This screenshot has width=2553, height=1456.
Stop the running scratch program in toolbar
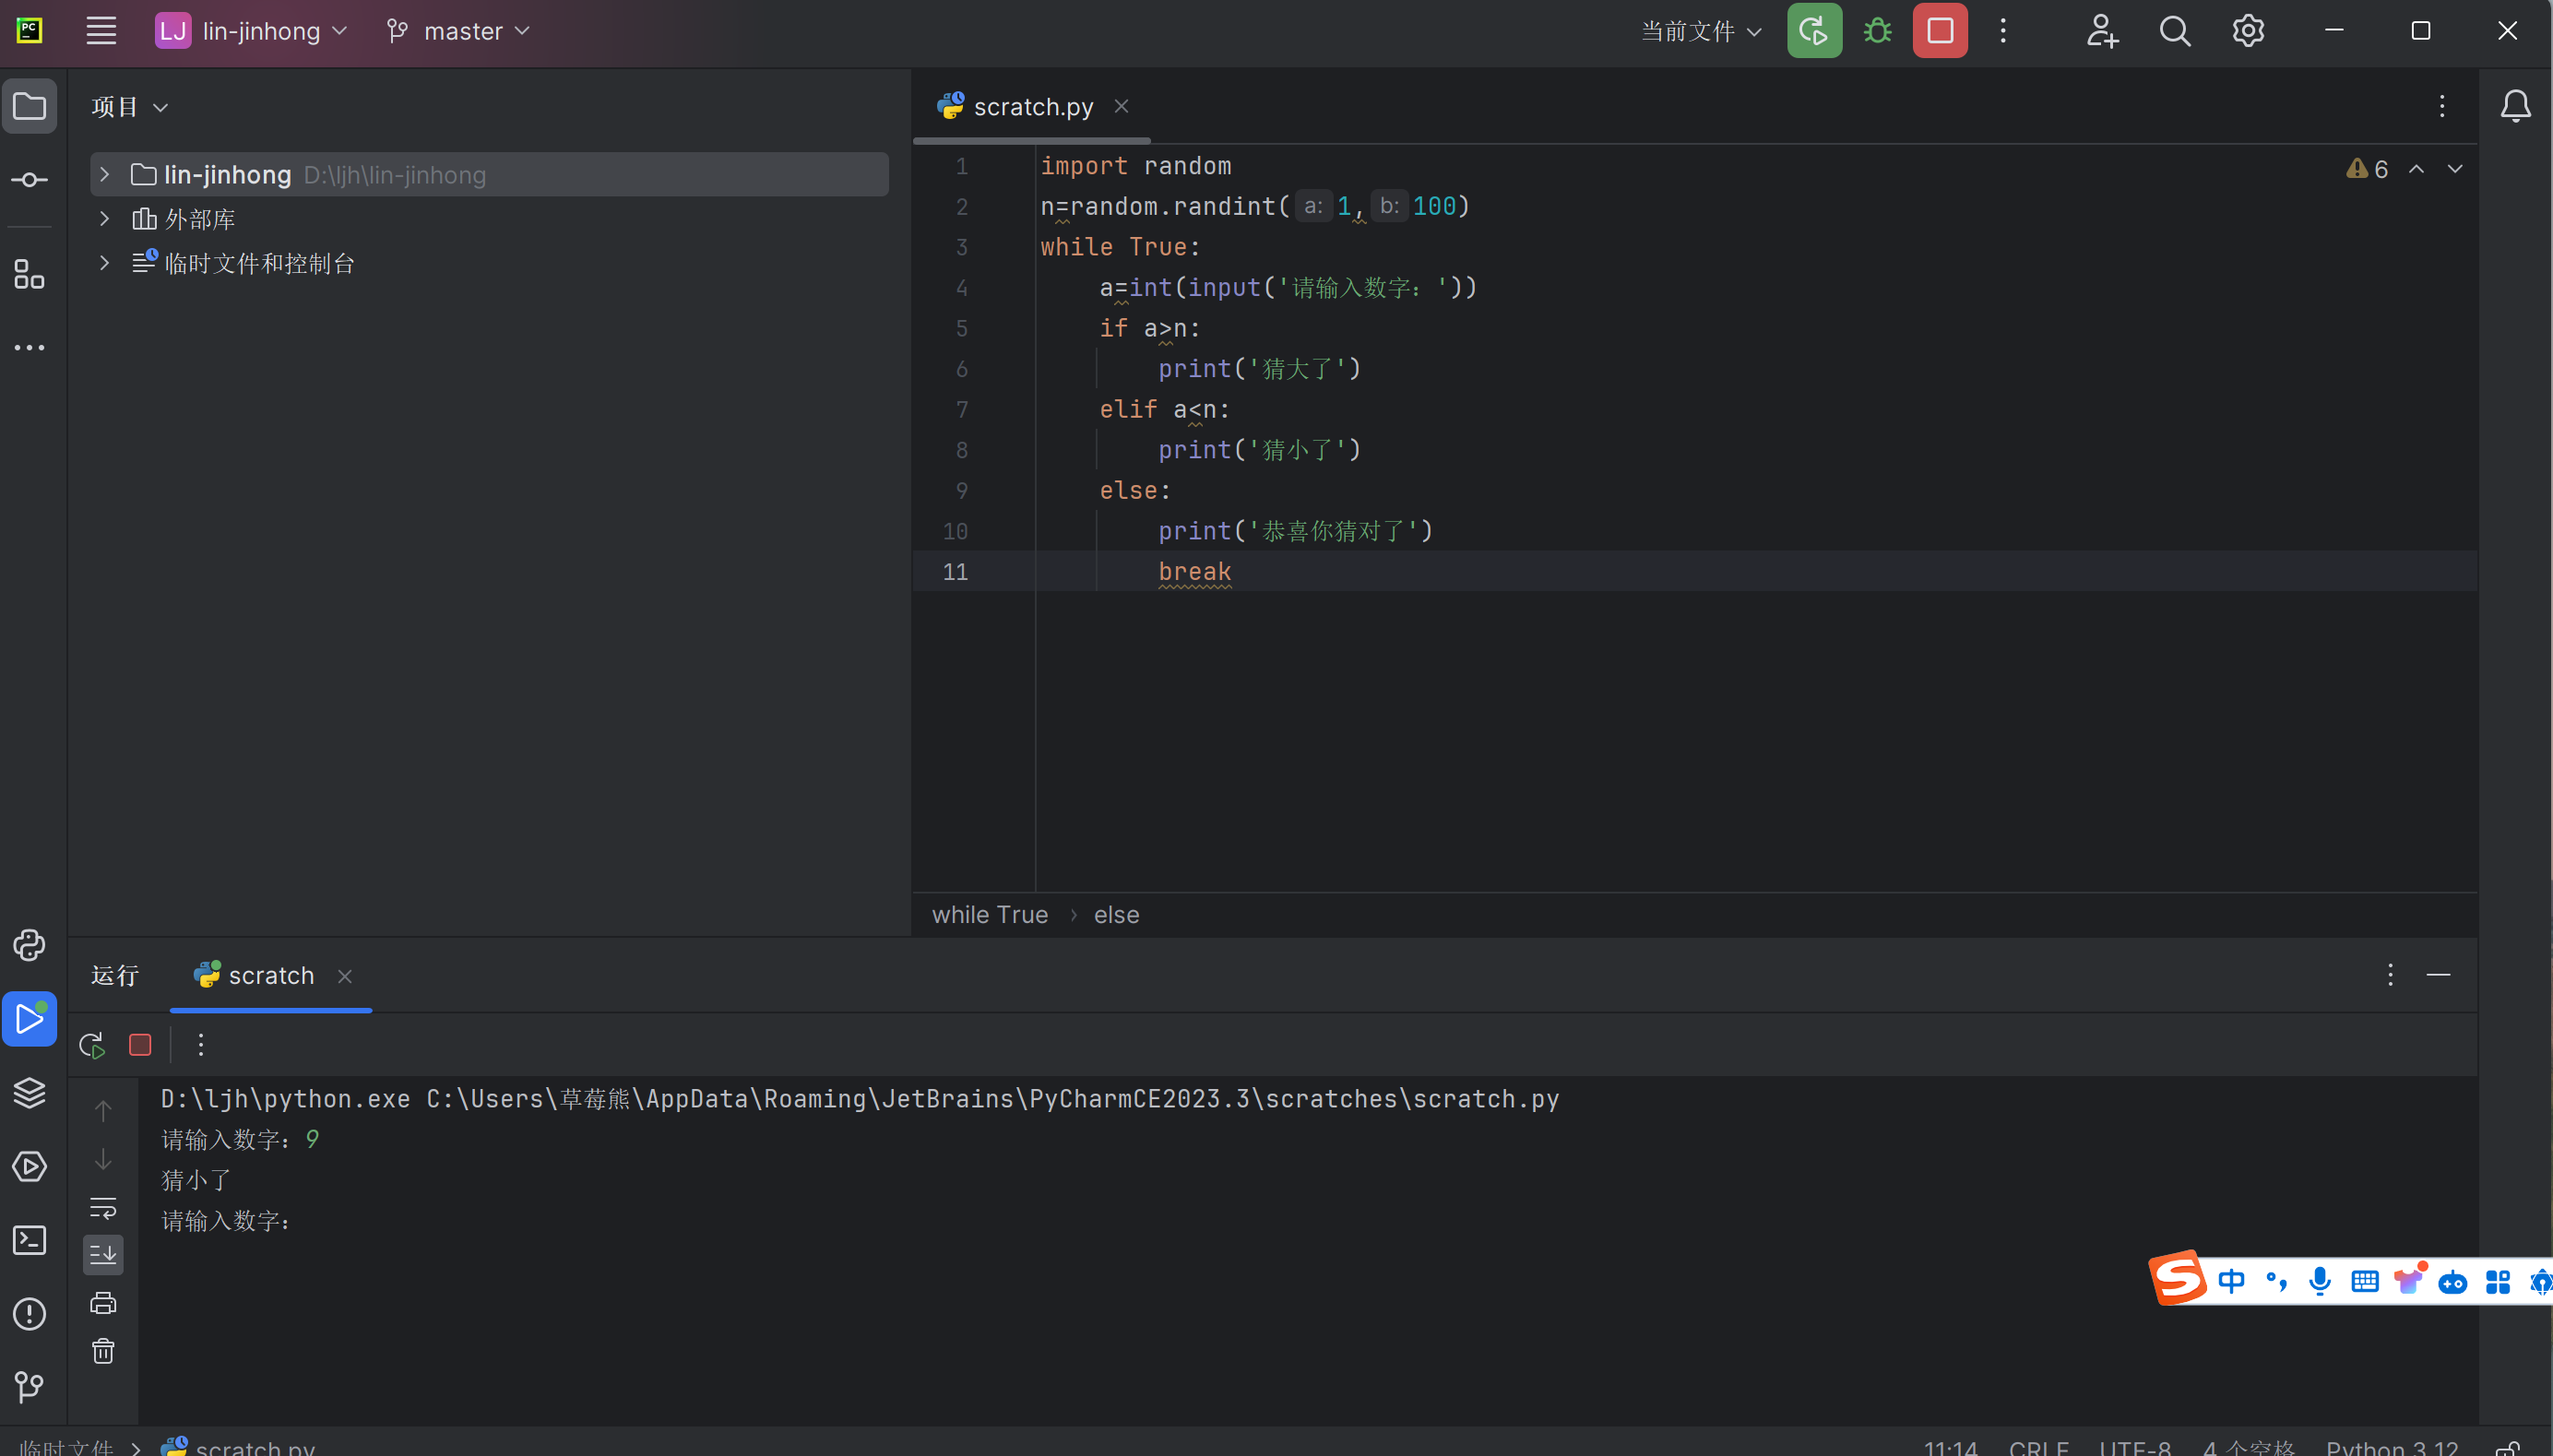click(x=1939, y=31)
